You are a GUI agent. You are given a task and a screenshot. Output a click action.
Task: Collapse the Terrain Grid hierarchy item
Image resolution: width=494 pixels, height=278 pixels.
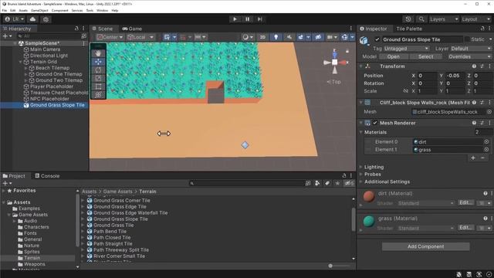point(21,62)
